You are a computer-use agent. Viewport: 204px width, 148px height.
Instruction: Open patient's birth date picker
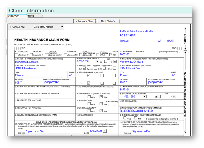click(x=97, y=61)
